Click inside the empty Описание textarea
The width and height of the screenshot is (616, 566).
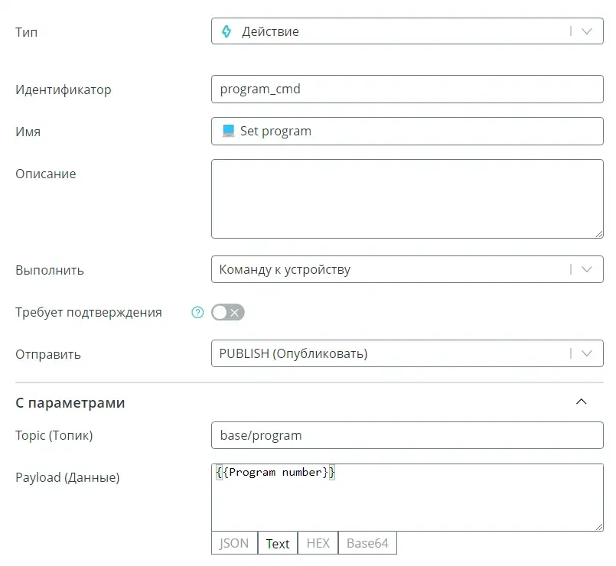pyautogui.click(x=407, y=199)
